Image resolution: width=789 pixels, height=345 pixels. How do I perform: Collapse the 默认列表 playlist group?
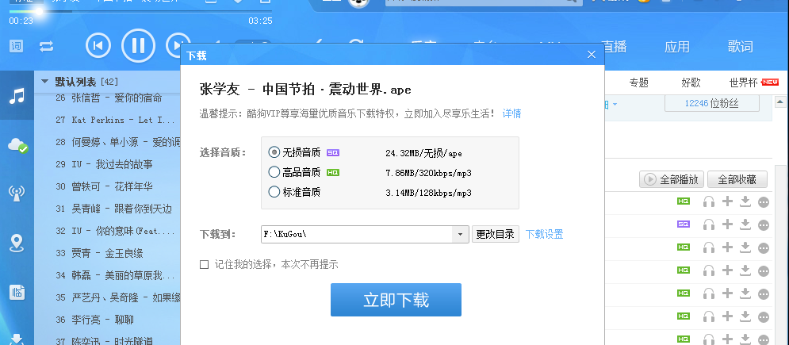pos(44,81)
